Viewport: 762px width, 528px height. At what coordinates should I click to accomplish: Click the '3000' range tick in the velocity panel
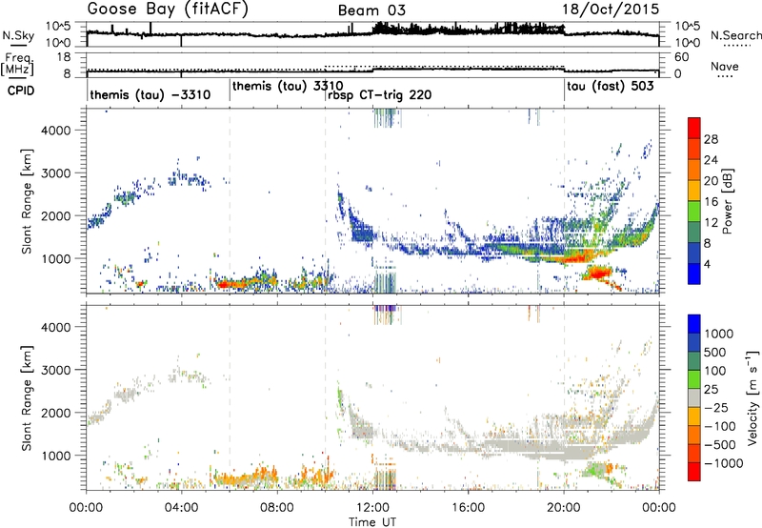pos(55,370)
